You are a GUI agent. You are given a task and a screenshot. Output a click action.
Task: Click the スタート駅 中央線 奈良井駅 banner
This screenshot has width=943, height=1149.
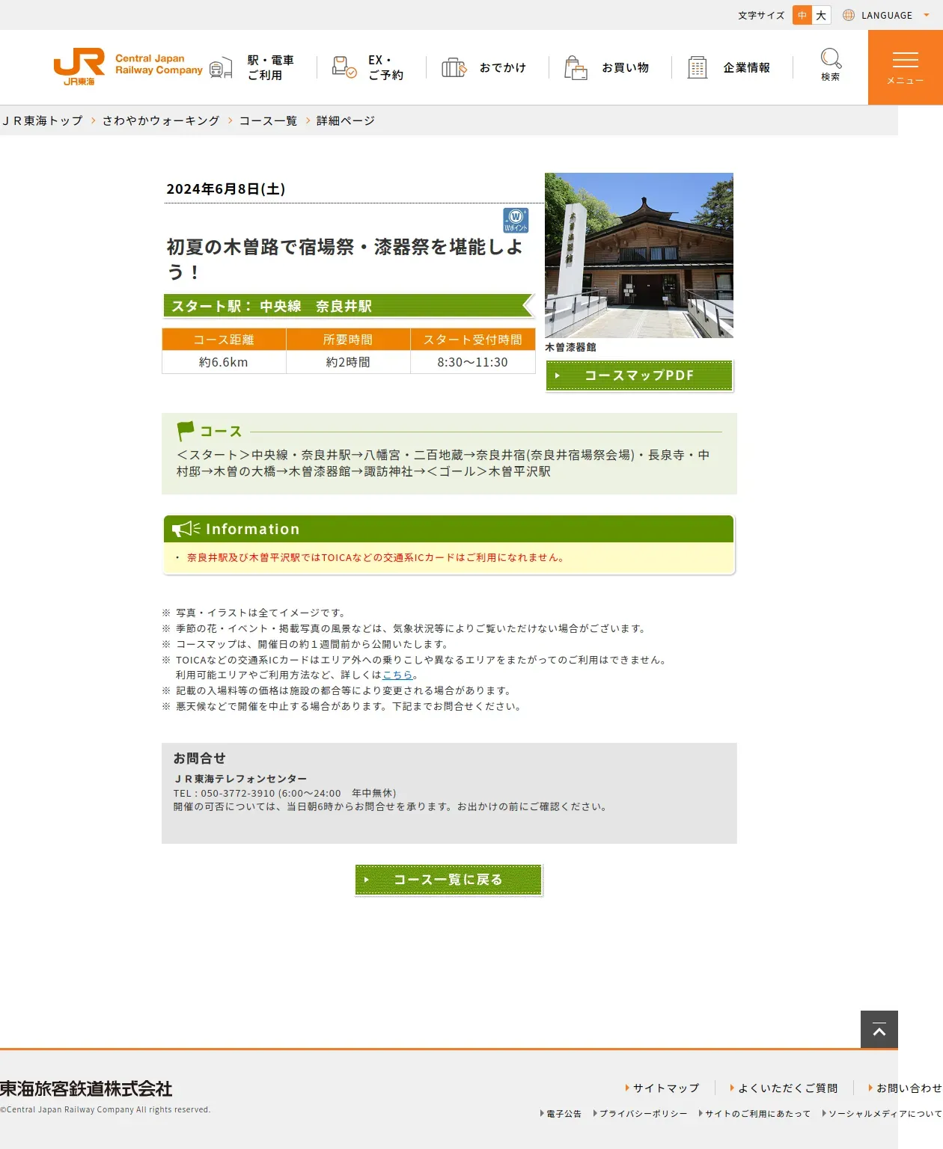(x=348, y=306)
